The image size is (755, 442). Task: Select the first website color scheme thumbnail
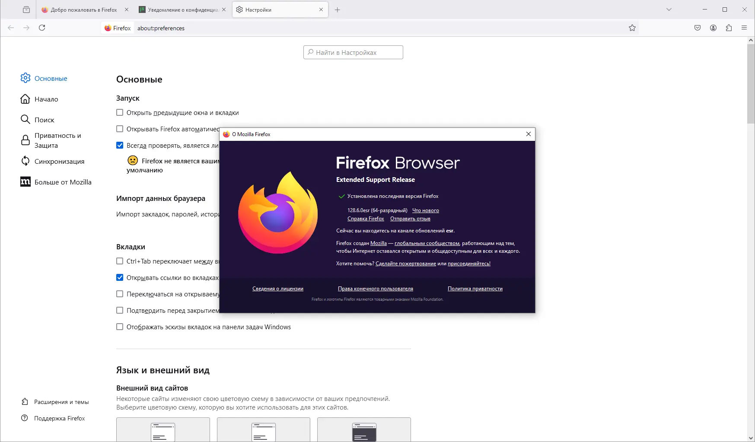163,429
